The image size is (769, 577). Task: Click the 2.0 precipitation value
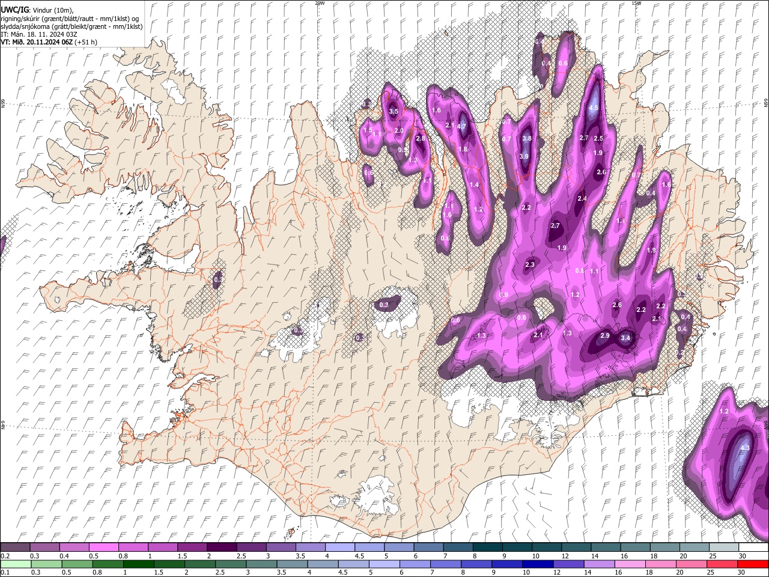click(398, 130)
